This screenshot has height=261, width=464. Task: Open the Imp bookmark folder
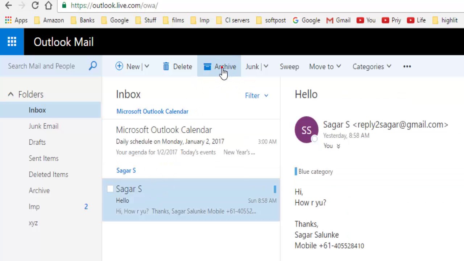click(200, 20)
